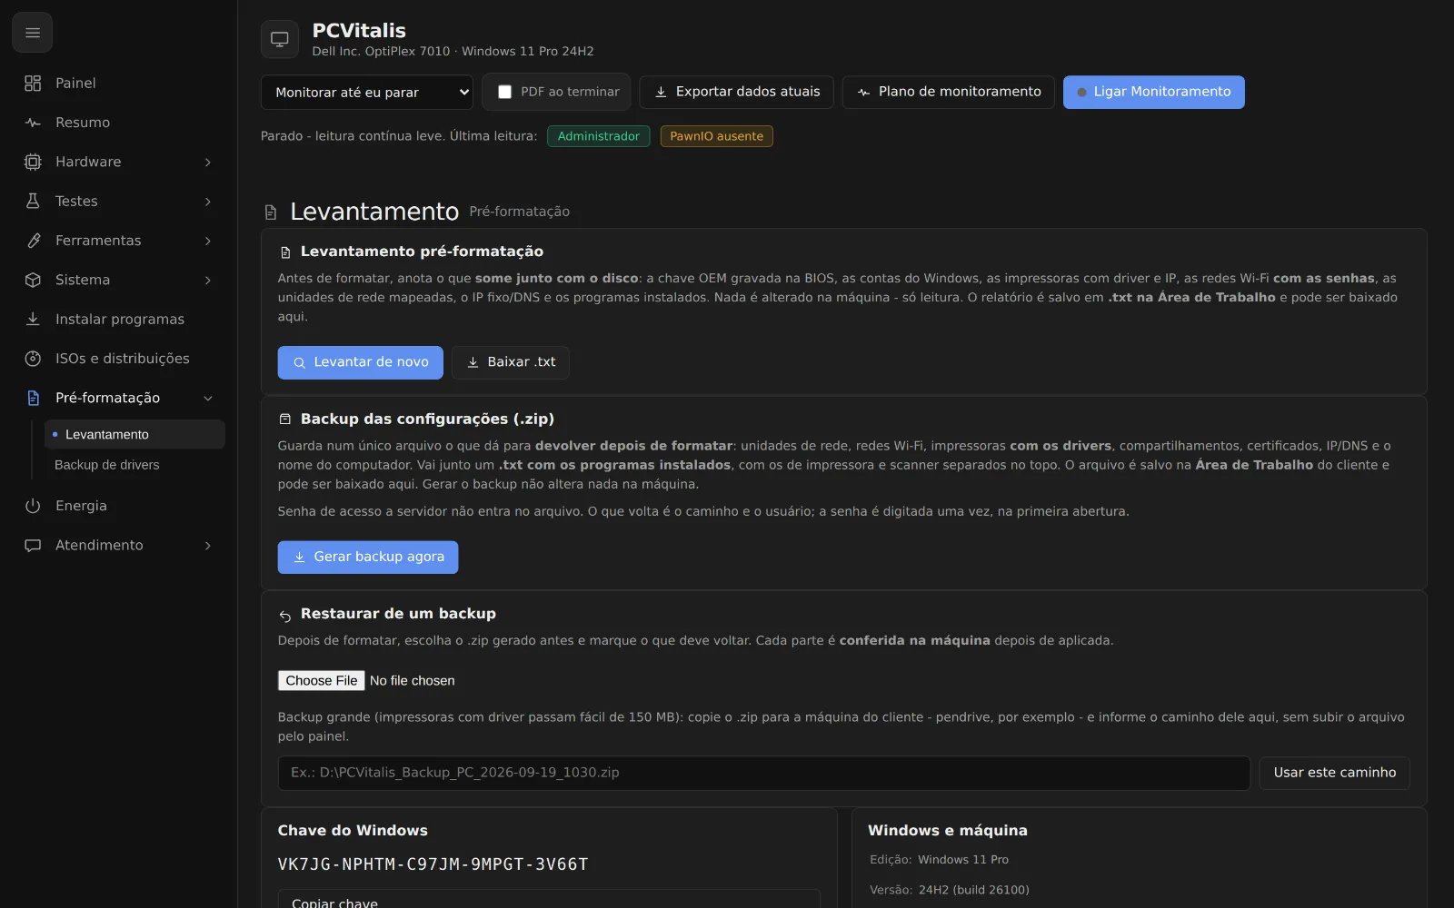Click Levantar de novo button
This screenshot has width=1454, height=908.
pyautogui.click(x=360, y=362)
